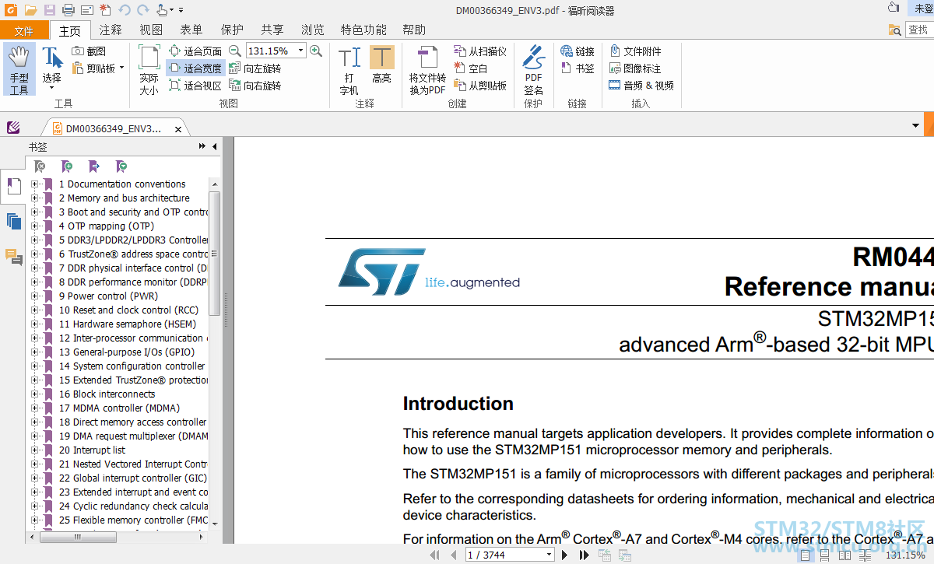
Task: Click the Open folder quick-access icon
Action: point(30,10)
